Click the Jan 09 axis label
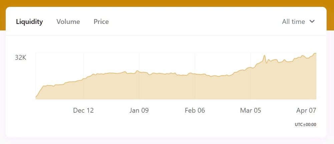The image size is (334, 144). pos(139,110)
